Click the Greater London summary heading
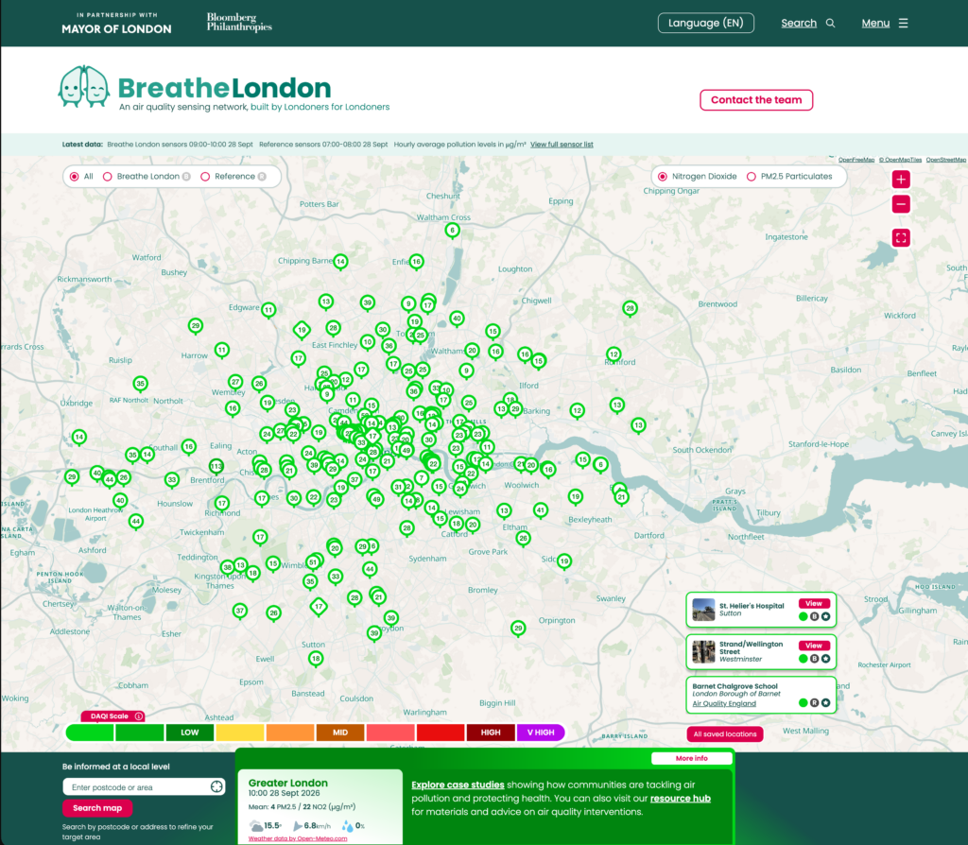968x845 pixels. tap(287, 783)
